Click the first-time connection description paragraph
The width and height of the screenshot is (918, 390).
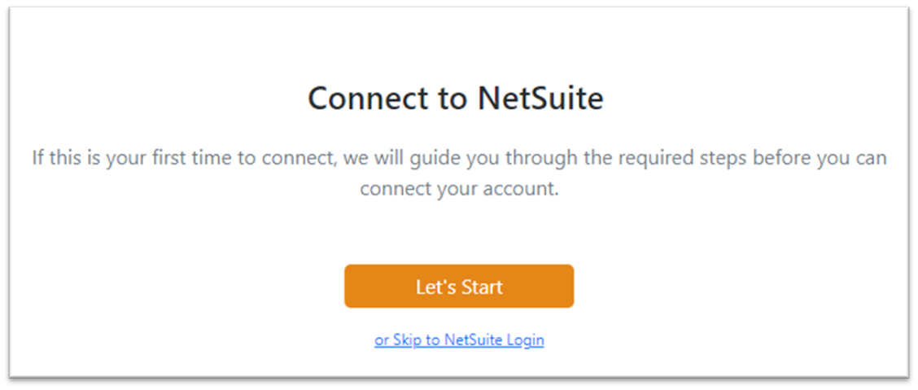click(x=459, y=174)
